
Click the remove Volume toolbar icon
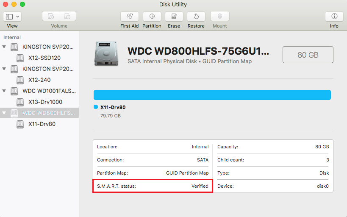pyautogui.click(x=67, y=17)
